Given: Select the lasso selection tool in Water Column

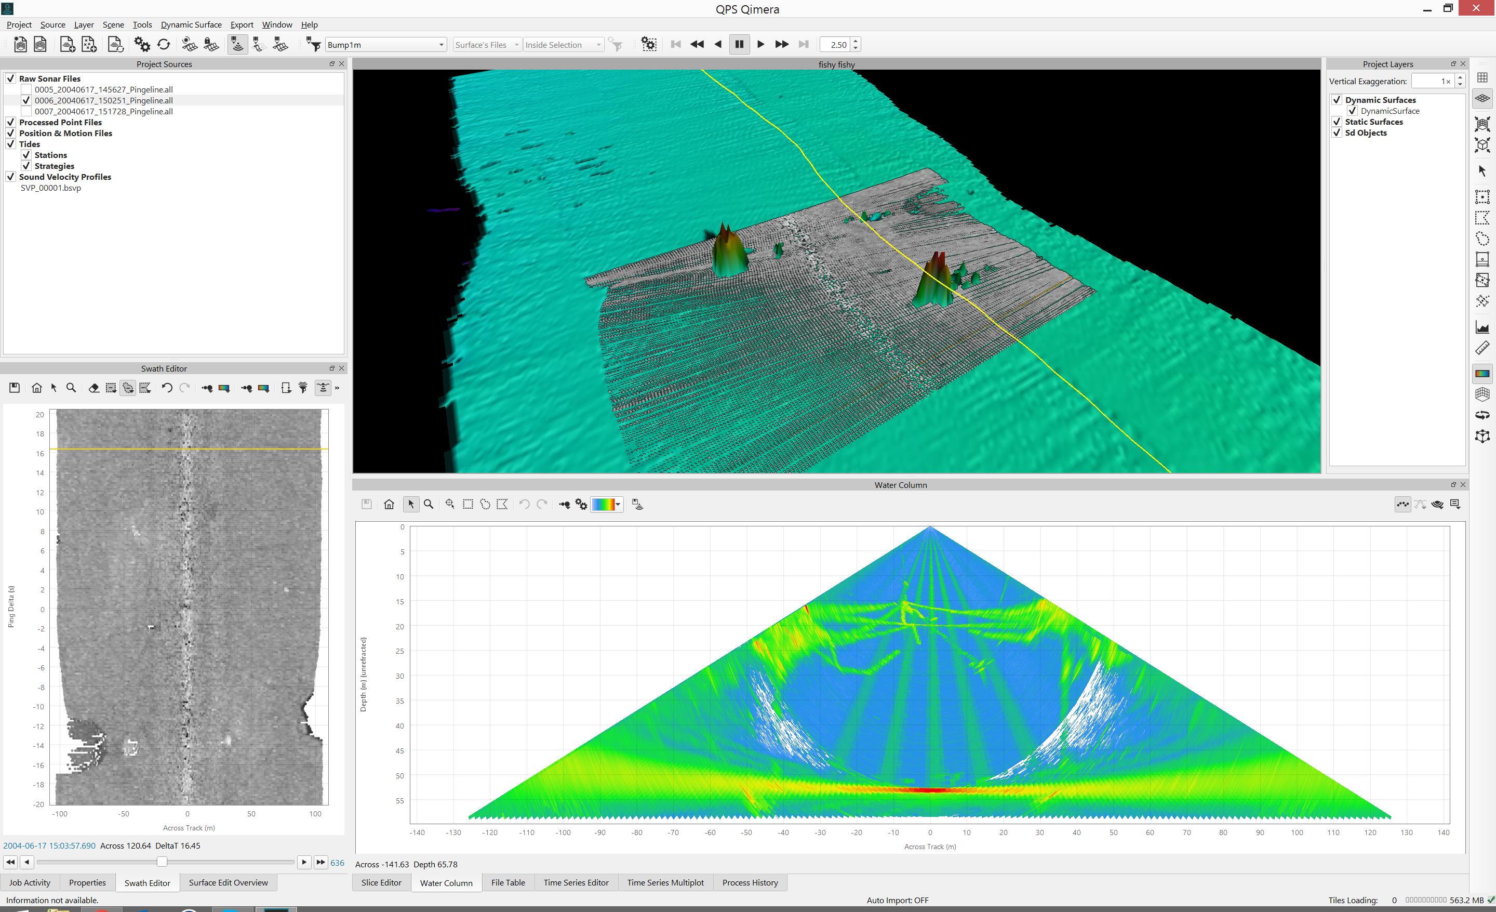Looking at the screenshot, I should pos(485,504).
